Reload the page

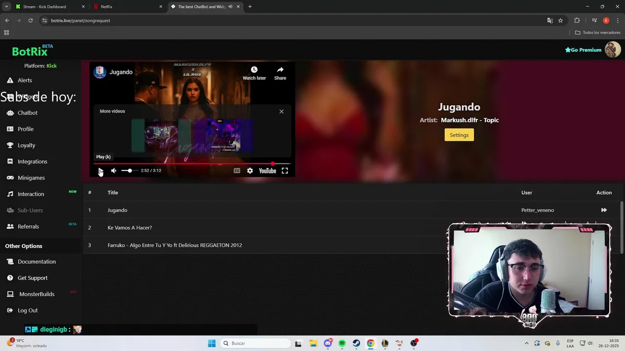tap(30, 20)
